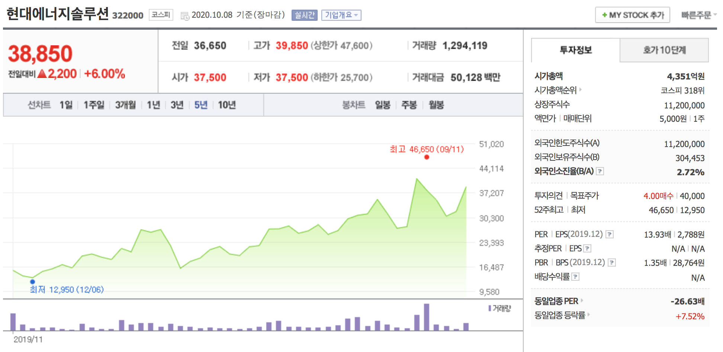The height and width of the screenshot is (352, 723).
Task: Click the 4.00매수 investment opinion
Action: pyautogui.click(x=658, y=196)
